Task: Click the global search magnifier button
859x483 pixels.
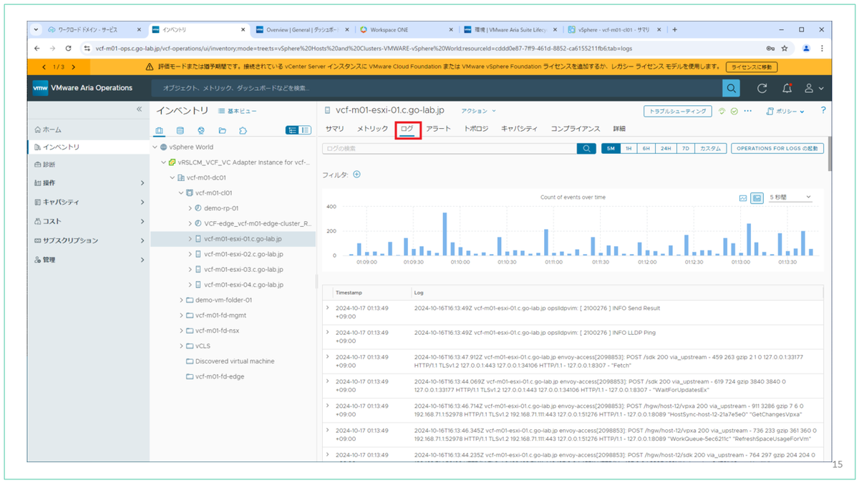Action: 731,88
